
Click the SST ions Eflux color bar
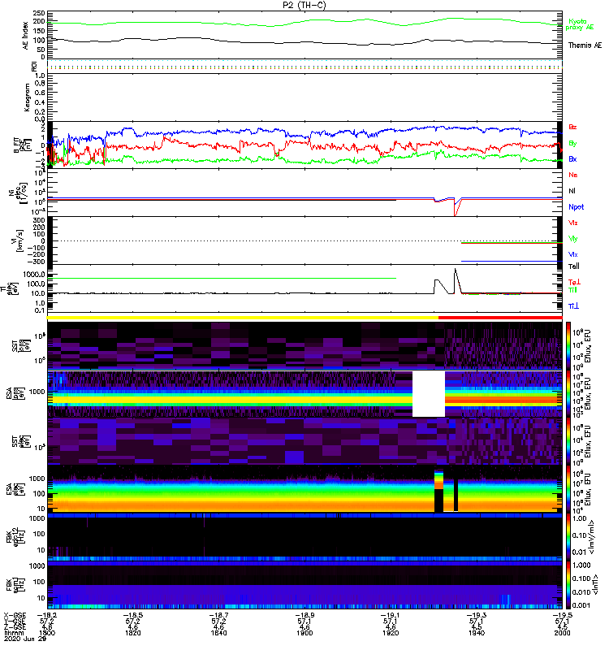[x=568, y=345]
